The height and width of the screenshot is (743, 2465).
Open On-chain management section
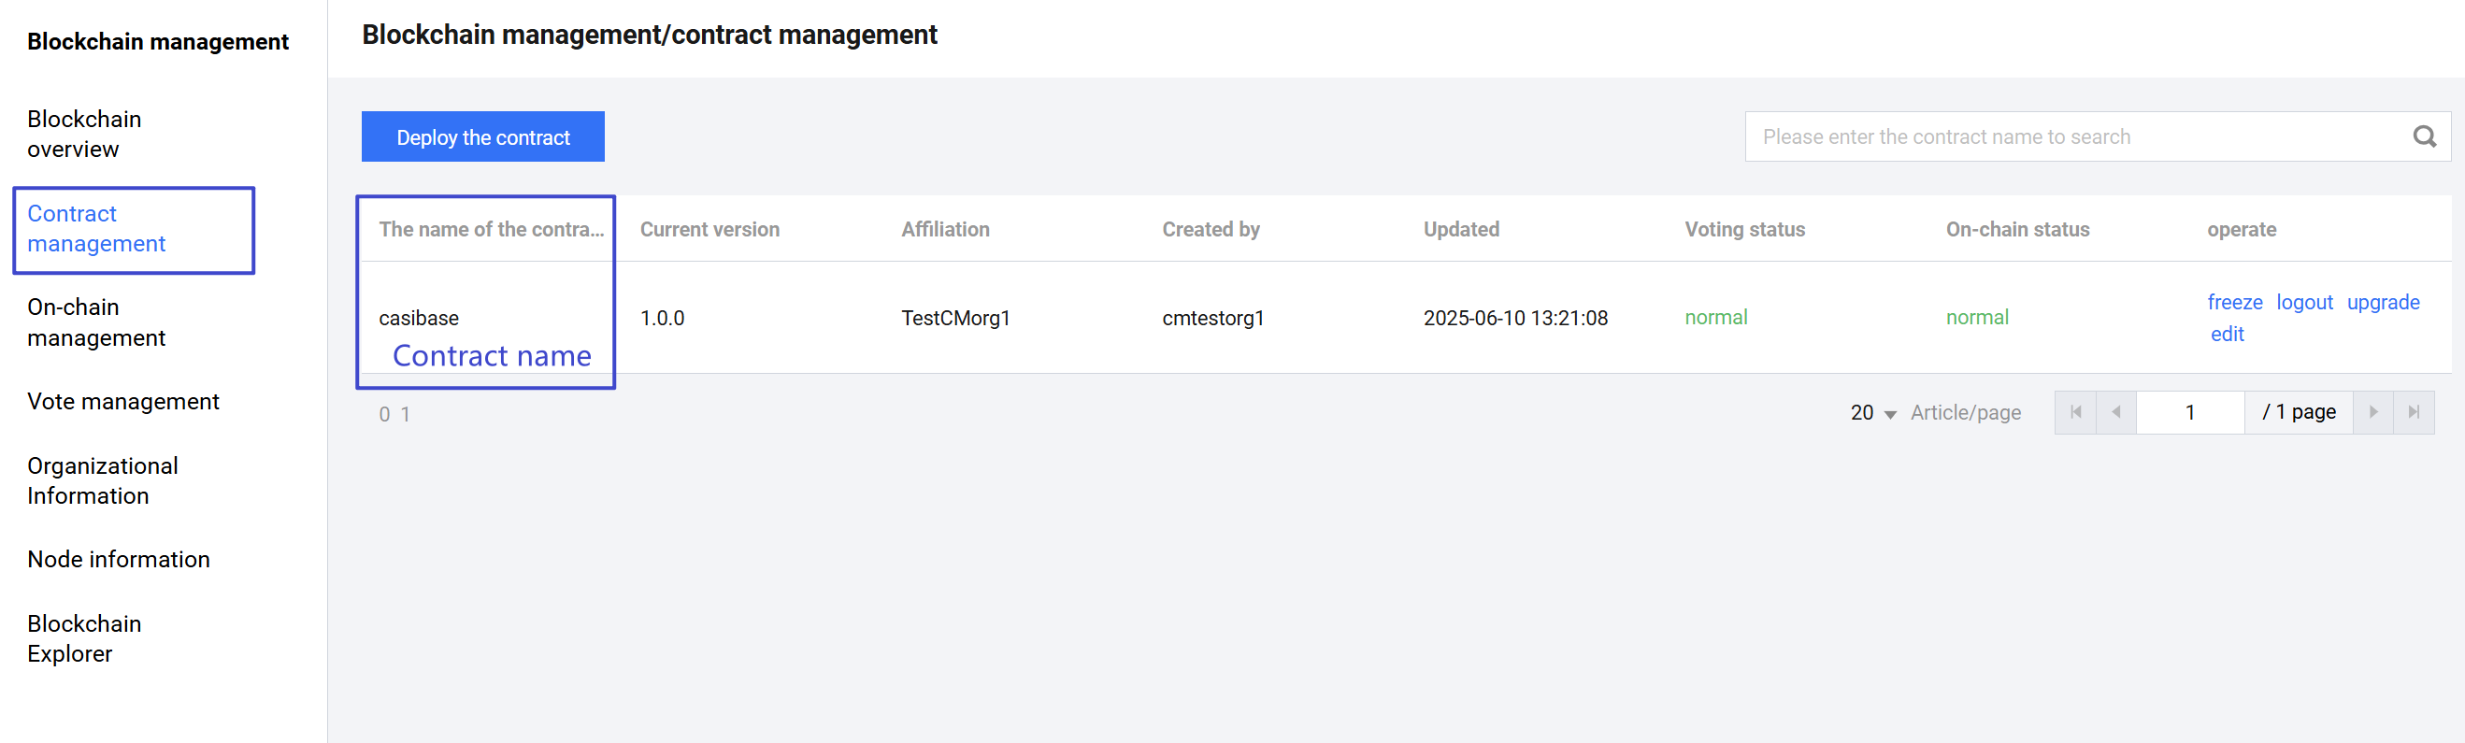point(95,322)
